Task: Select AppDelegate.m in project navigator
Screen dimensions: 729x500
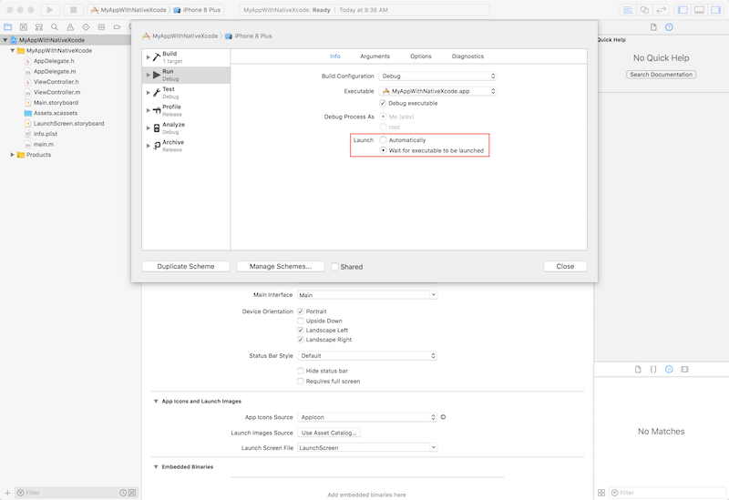Action: coord(55,72)
